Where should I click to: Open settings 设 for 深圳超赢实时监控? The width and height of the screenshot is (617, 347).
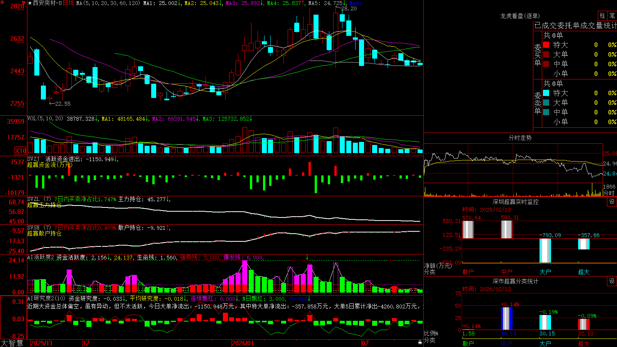coord(612,202)
